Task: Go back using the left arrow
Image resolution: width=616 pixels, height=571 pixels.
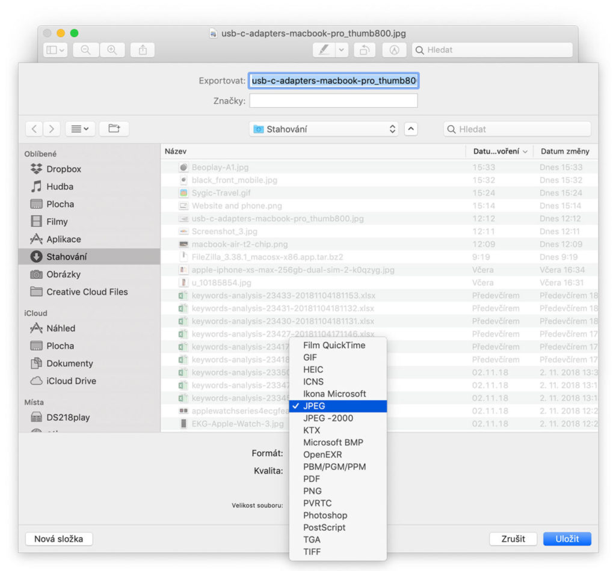Action: click(x=34, y=129)
